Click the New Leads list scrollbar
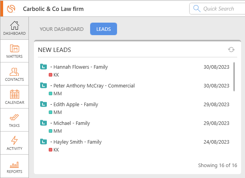Image resolution: width=245 pixels, height=178 pixels. (x=234, y=77)
